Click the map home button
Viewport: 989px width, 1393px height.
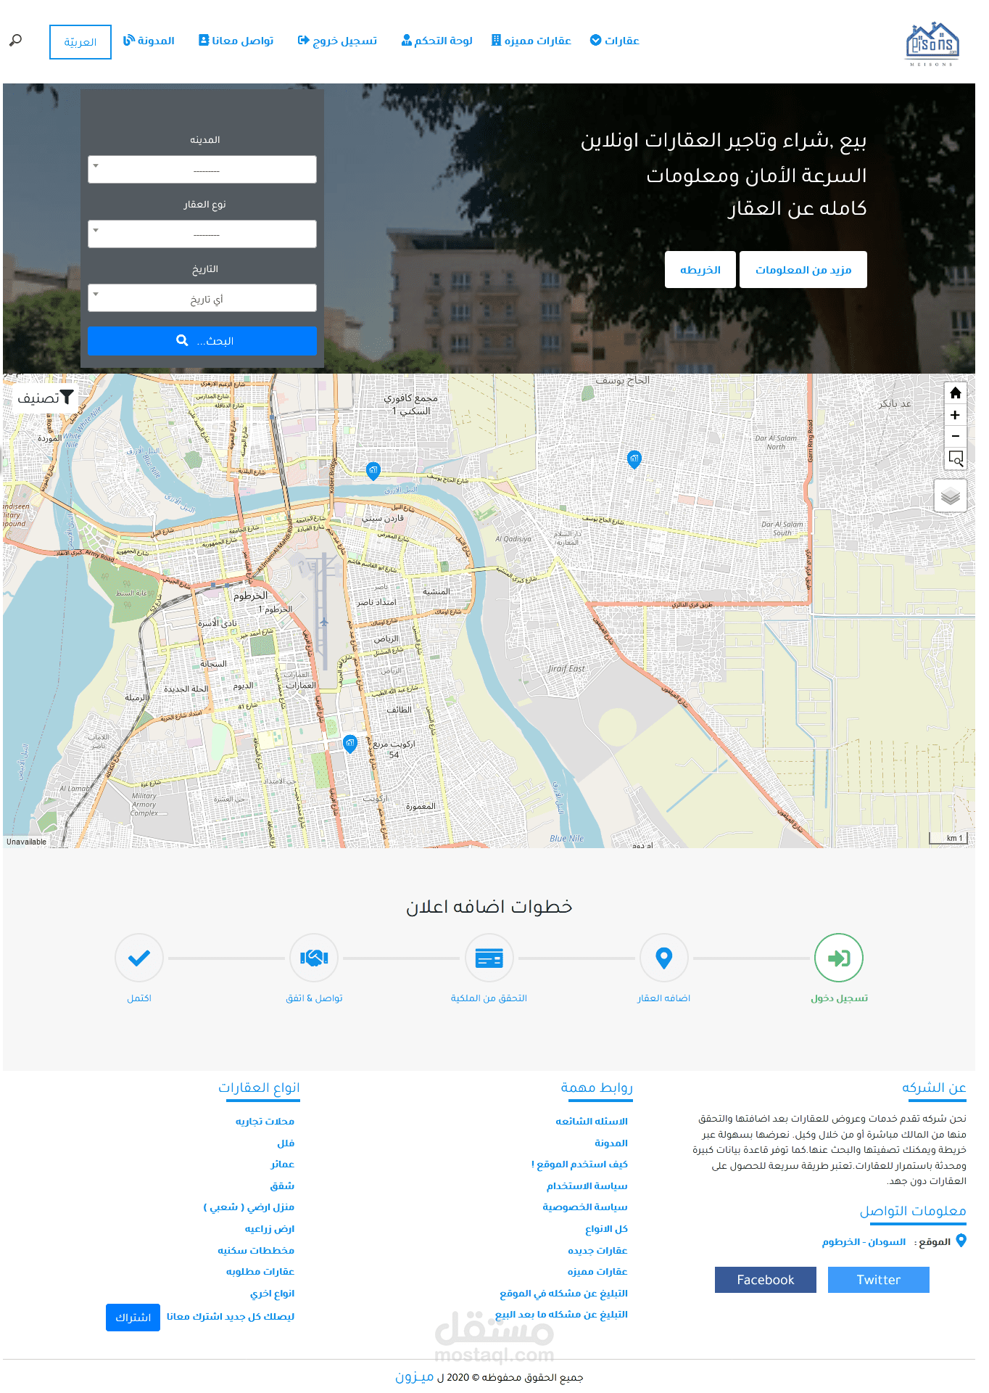pyautogui.click(x=955, y=393)
